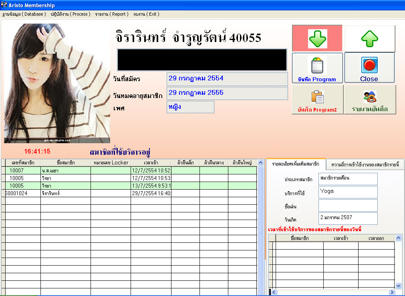The image size is (405, 296).
Task: Click the green up arrow icon
Action: 370,39
